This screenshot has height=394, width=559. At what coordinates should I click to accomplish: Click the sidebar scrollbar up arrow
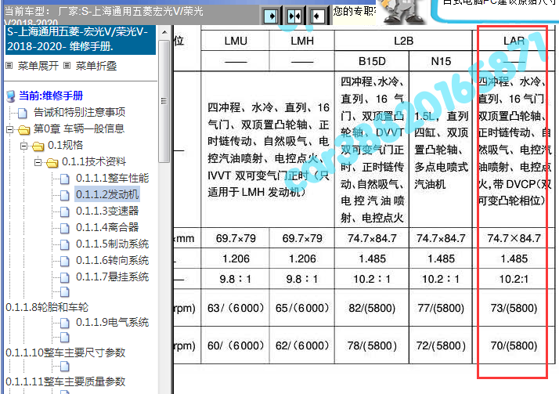coord(164,32)
